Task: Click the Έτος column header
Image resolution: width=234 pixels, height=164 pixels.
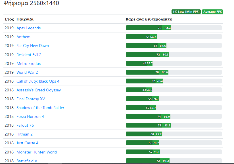Action: tap(9, 19)
